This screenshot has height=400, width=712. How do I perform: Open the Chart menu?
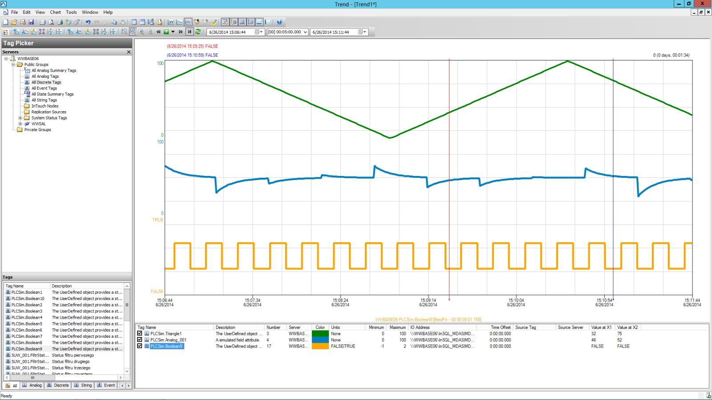[55, 12]
